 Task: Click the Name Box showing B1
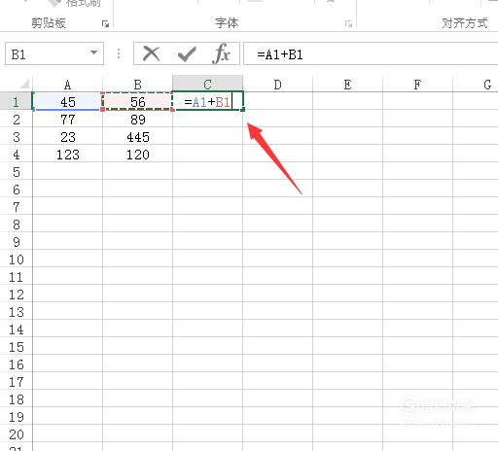coord(54,53)
